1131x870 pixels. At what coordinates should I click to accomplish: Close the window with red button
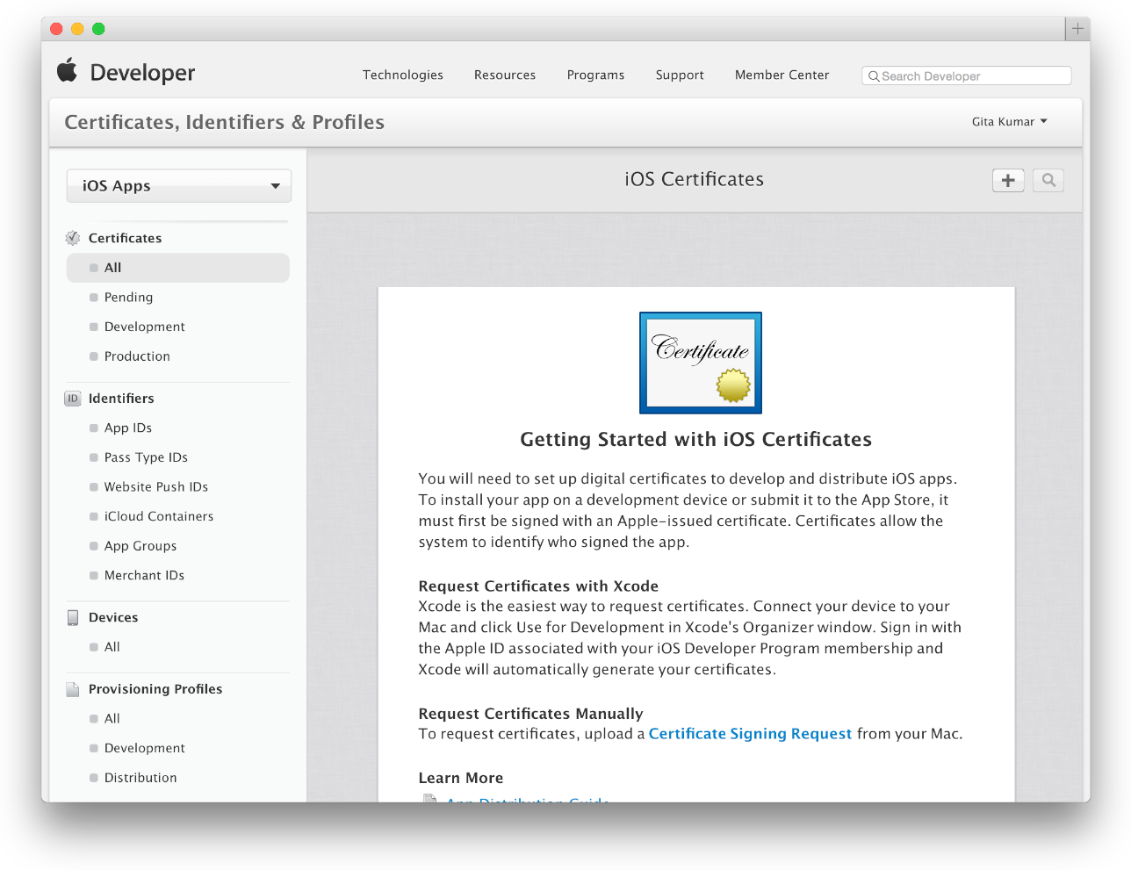[x=56, y=29]
